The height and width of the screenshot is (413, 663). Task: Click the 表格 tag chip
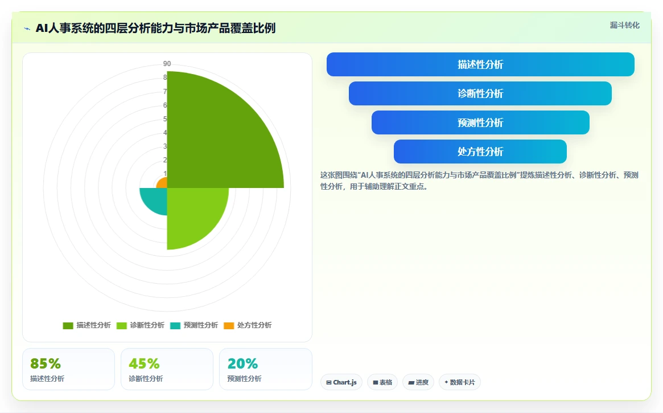(x=382, y=382)
